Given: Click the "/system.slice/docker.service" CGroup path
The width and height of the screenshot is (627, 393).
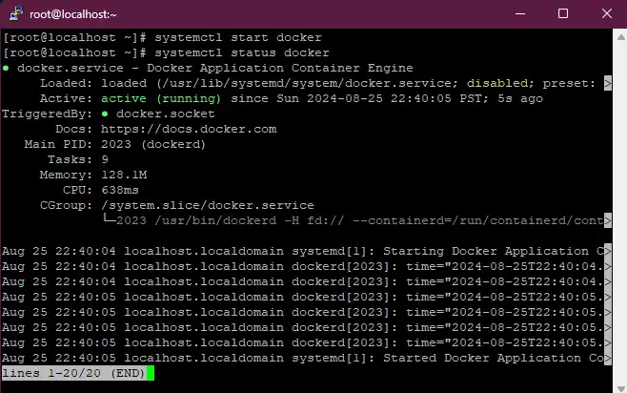Looking at the screenshot, I should click(208, 205).
